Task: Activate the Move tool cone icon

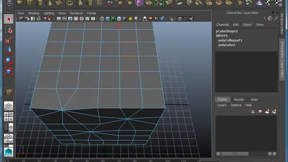Action: pos(9,50)
